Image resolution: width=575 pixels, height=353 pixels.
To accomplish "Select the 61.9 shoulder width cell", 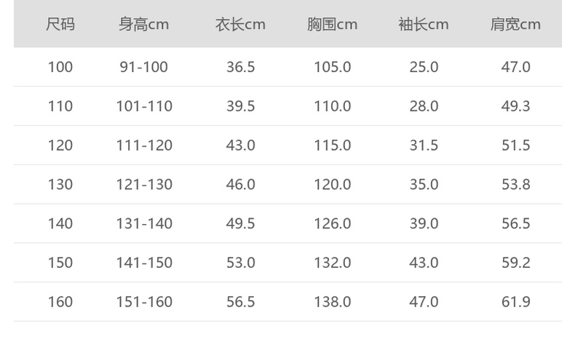I will tap(515, 302).
